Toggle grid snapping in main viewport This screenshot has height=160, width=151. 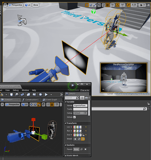[x=107, y=5]
